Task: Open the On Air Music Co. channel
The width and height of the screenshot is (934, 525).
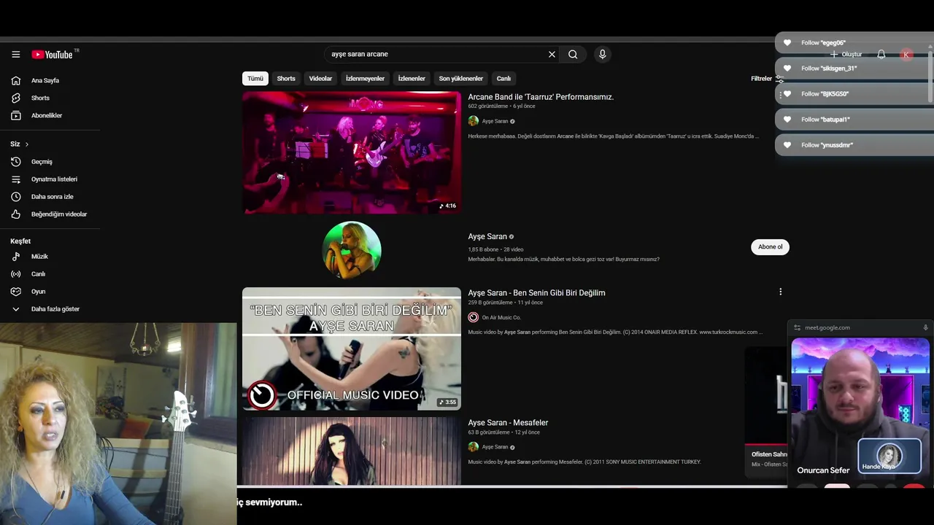Action: (x=501, y=317)
